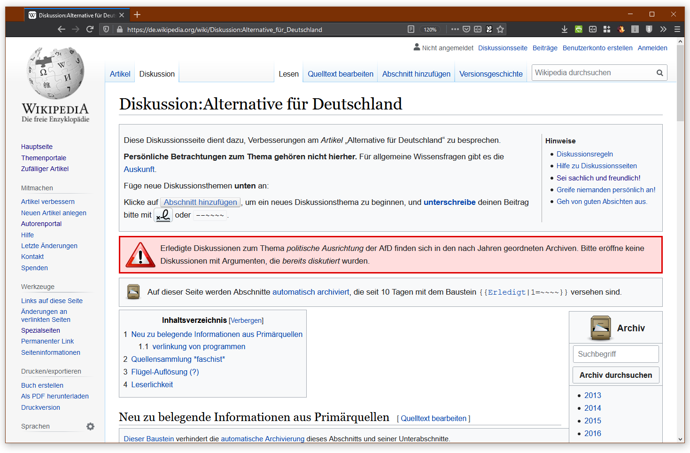Save page to Pocket
Screen dimensions: 690x453
point(466,29)
